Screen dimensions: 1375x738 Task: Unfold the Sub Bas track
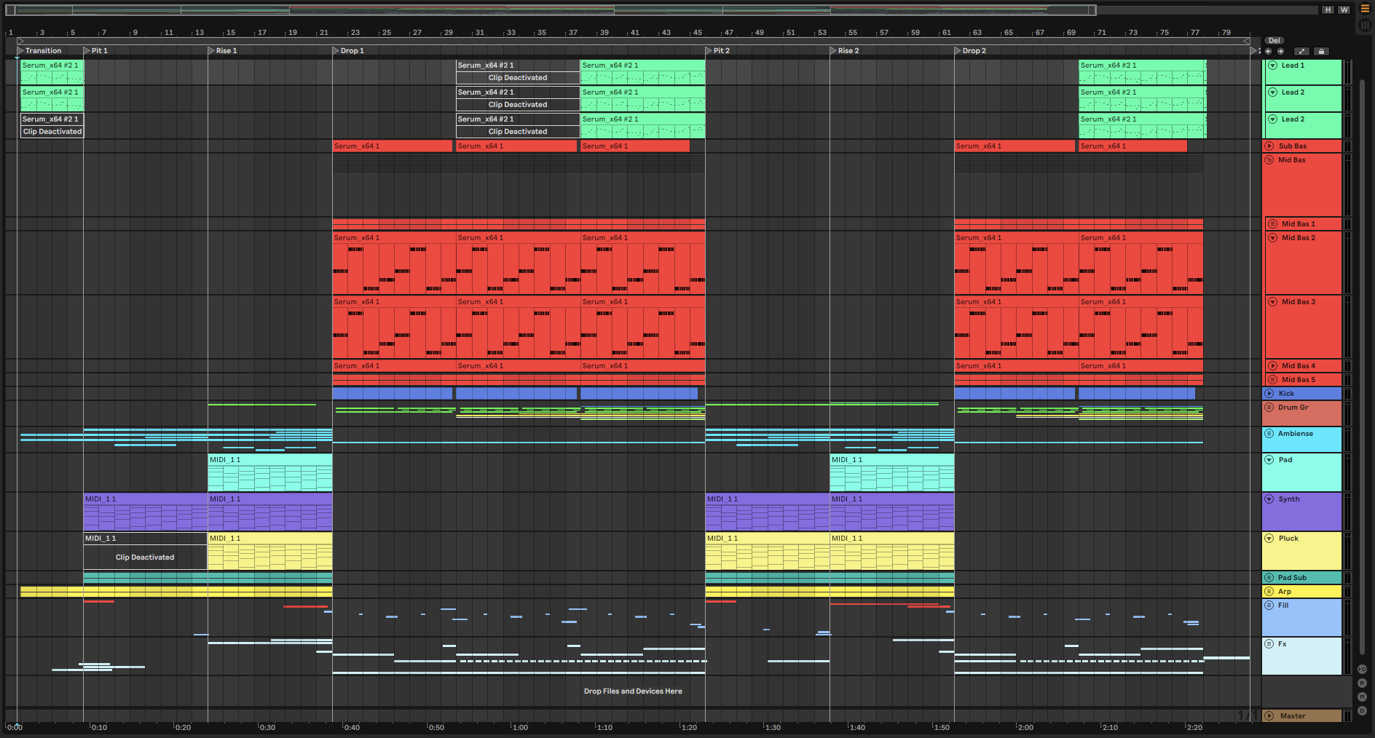pyautogui.click(x=1269, y=146)
